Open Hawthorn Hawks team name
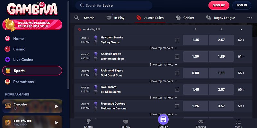The height and width of the screenshot is (128, 257). coord(112,37)
